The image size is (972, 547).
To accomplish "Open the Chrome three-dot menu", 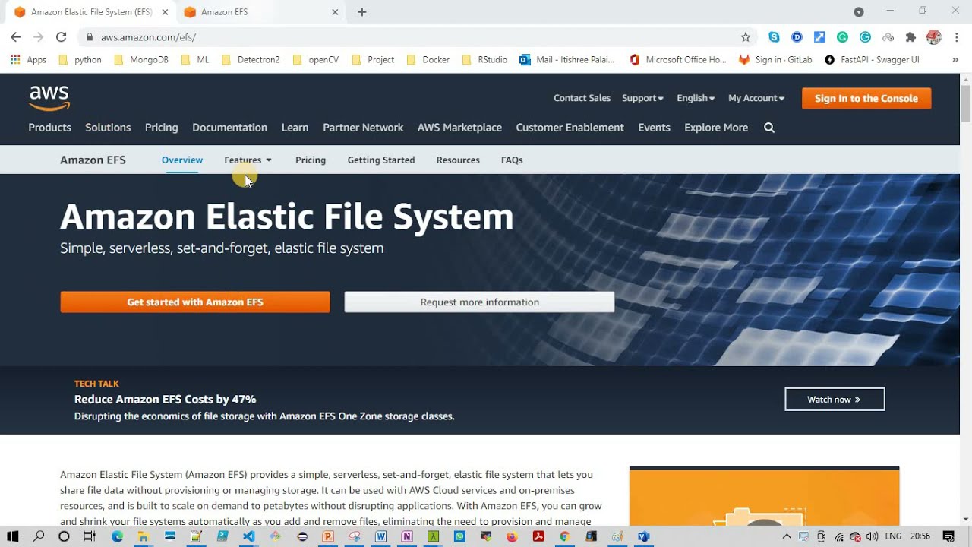I will pyautogui.click(x=957, y=37).
